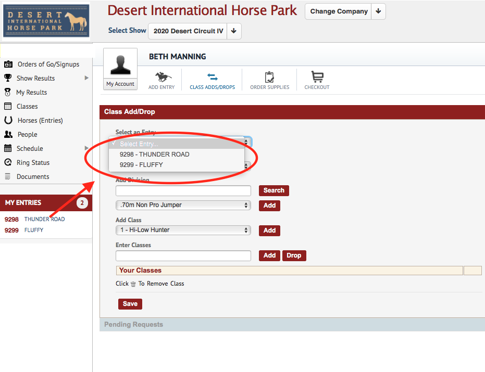The height and width of the screenshot is (372, 485).
Task: Open the 1 - Hi-Low Hunter class dropdown
Action: pyautogui.click(x=183, y=230)
